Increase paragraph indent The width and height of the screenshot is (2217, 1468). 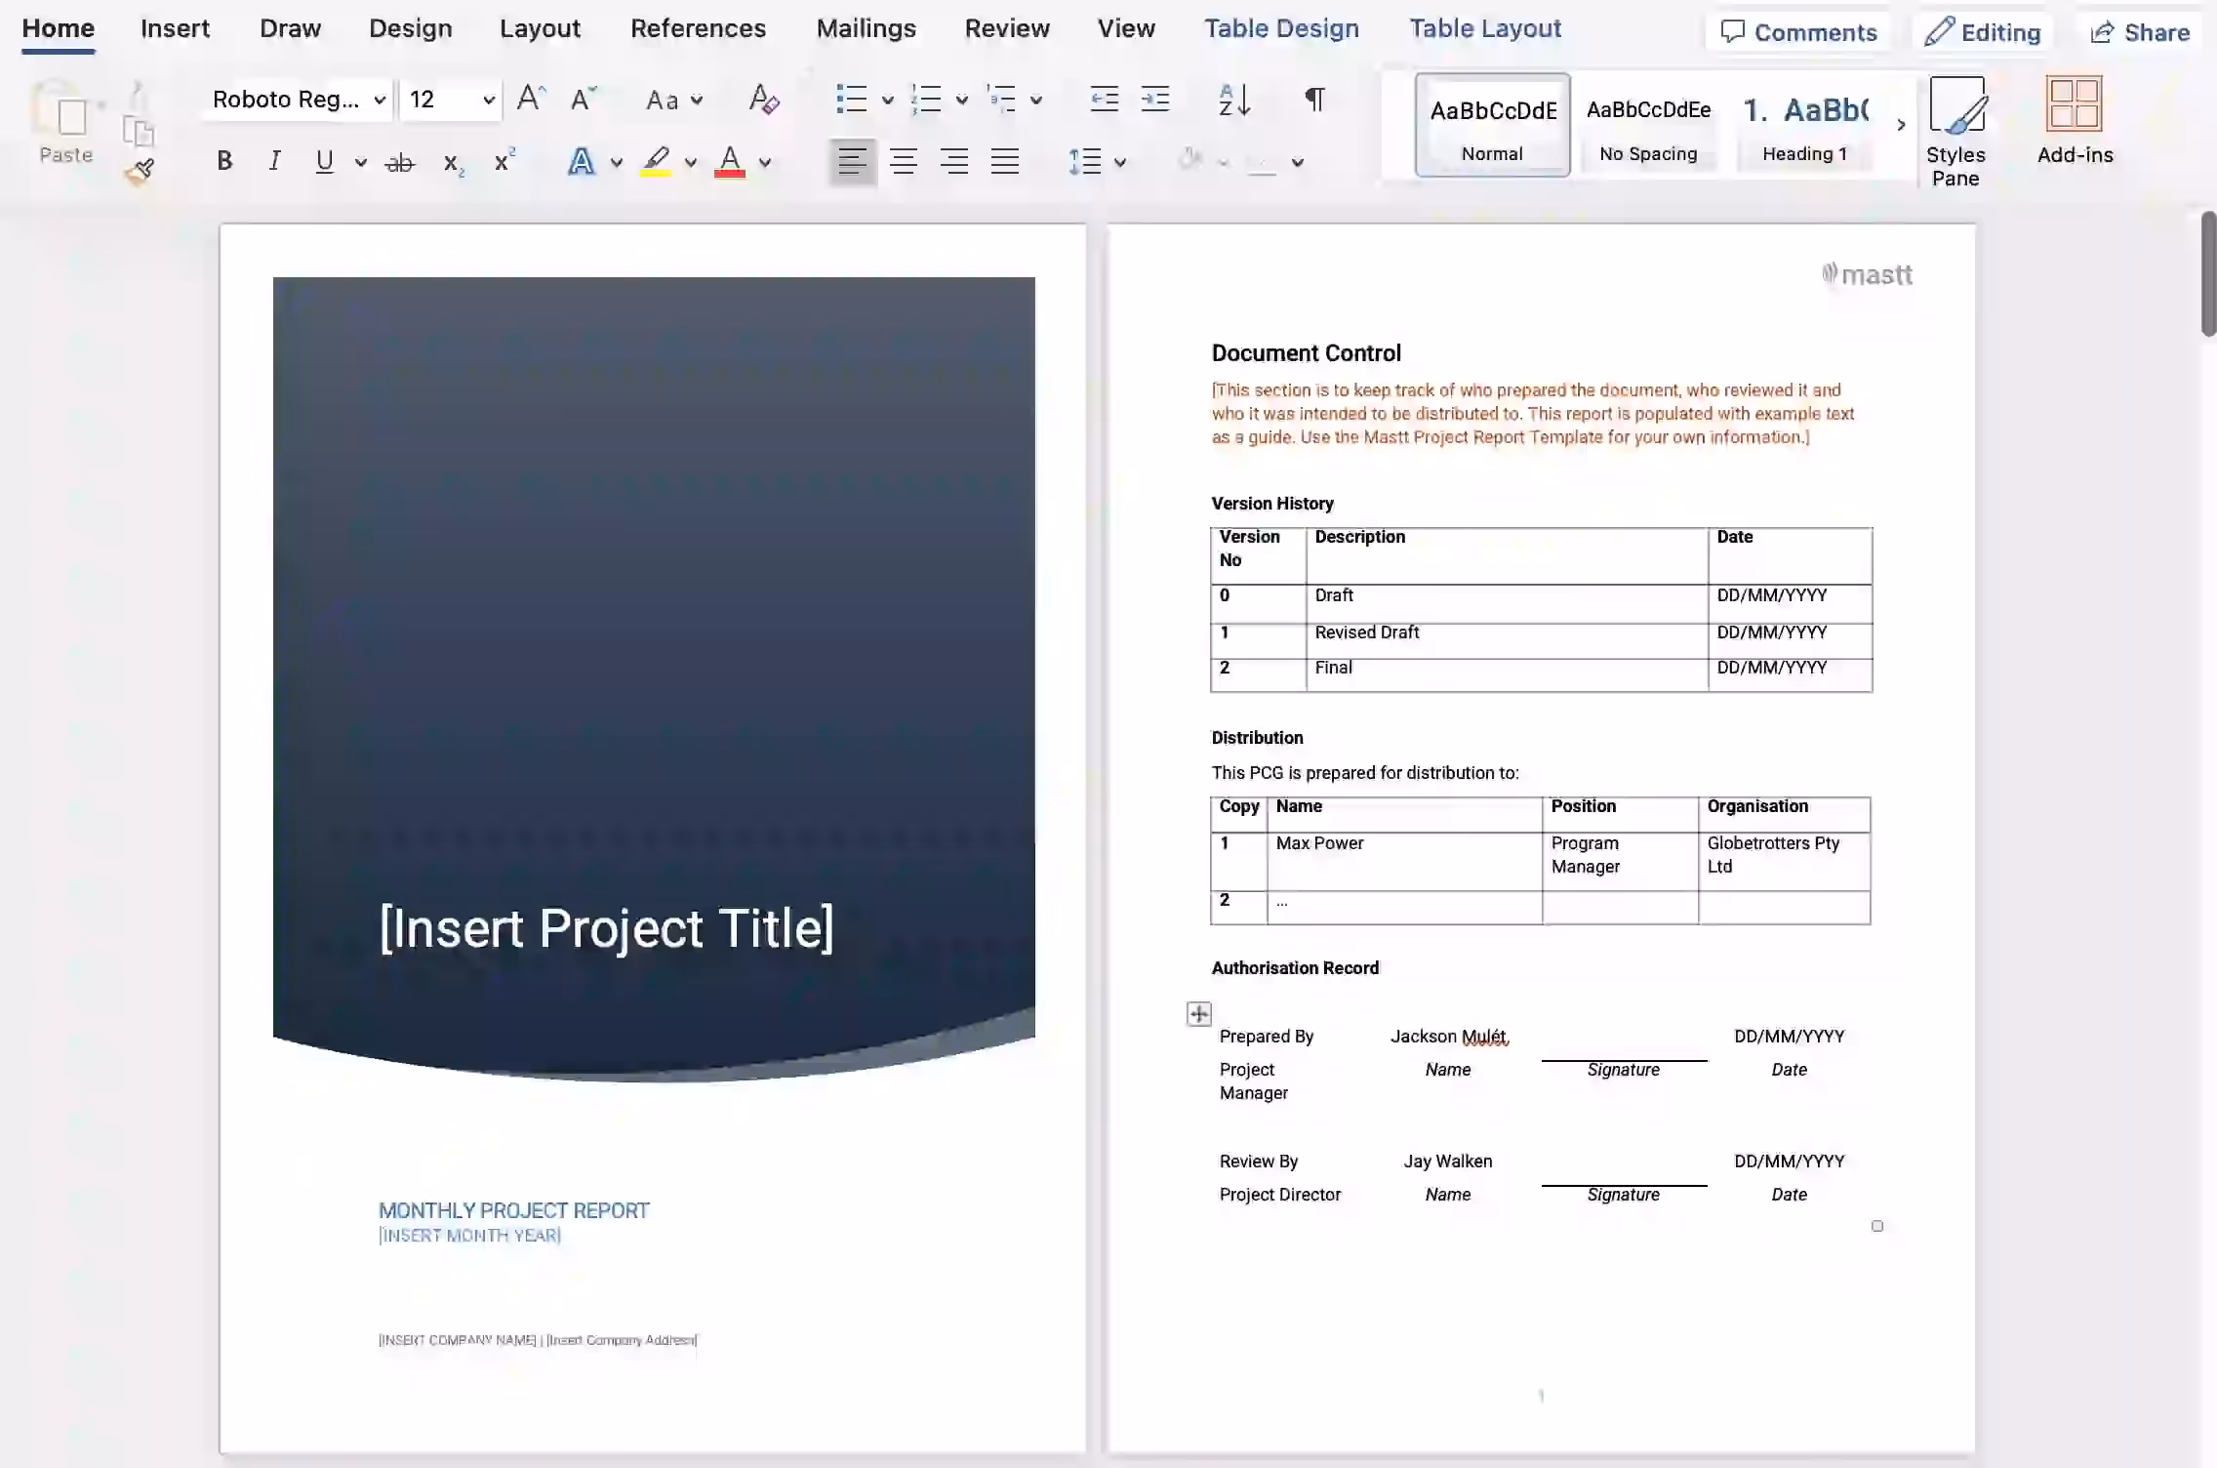1155,99
